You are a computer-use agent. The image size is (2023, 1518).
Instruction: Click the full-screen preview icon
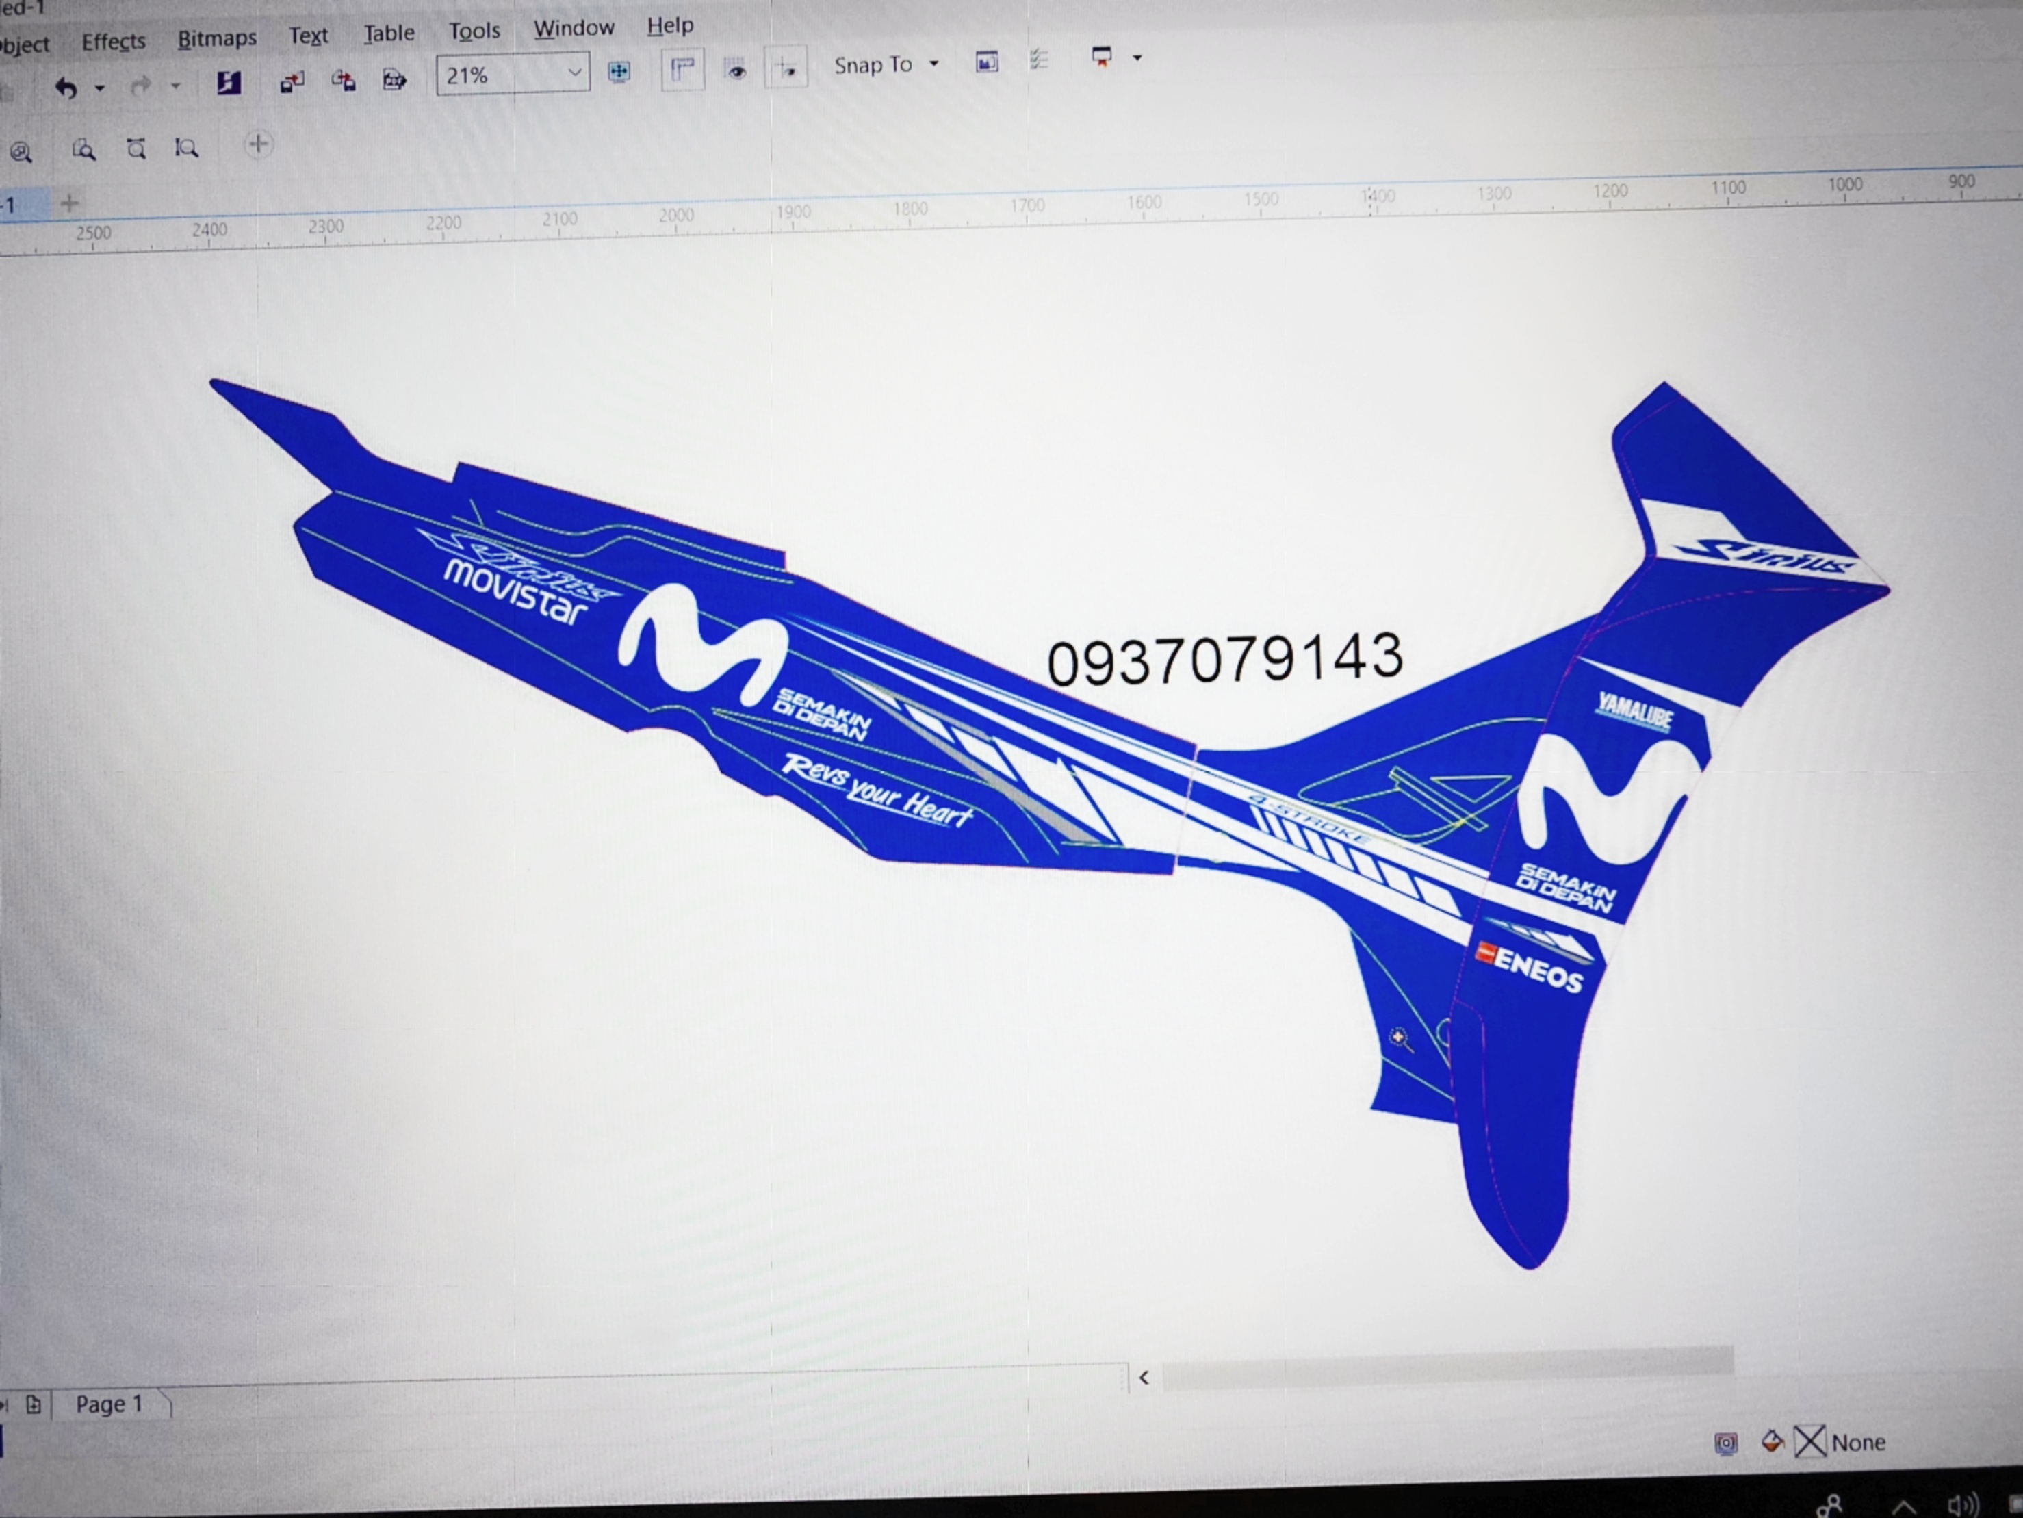click(x=618, y=71)
